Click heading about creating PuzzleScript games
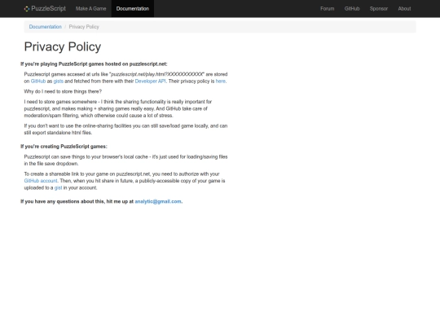This screenshot has height=330, width=440. pyautogui.click(x=64, y=147)
